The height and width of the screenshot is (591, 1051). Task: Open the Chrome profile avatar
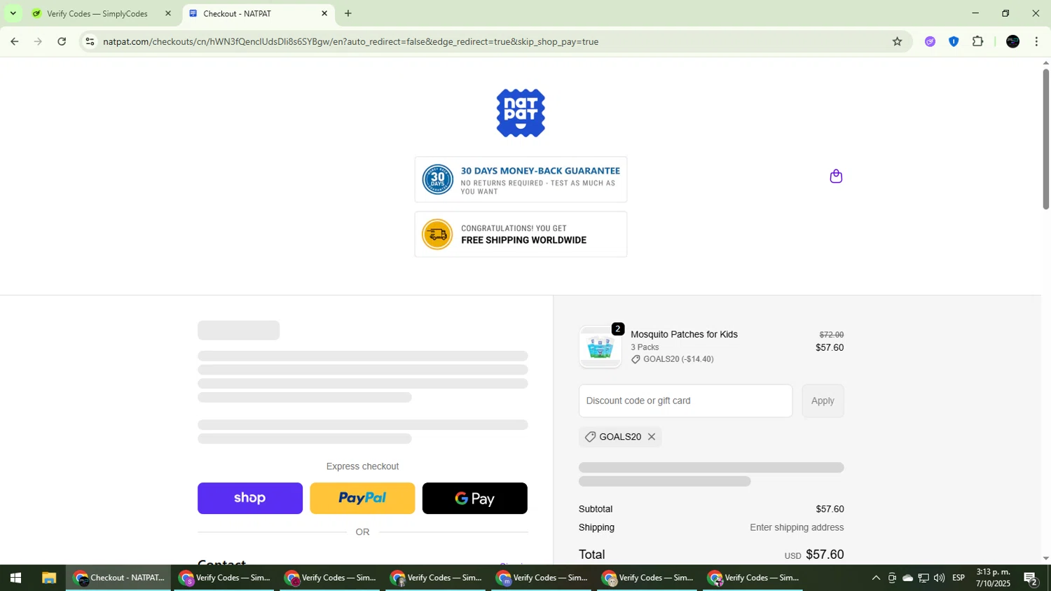pos(1012,41)
